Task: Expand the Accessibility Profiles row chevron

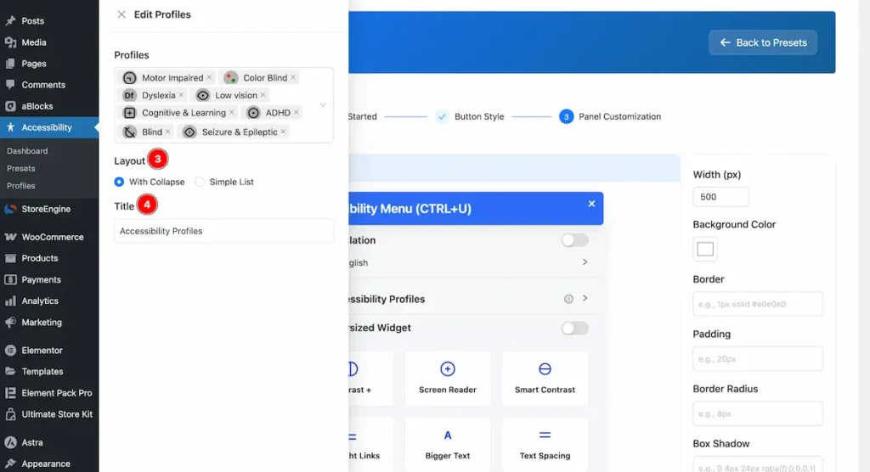Action: pyautogui.click(x=585, y=299)
